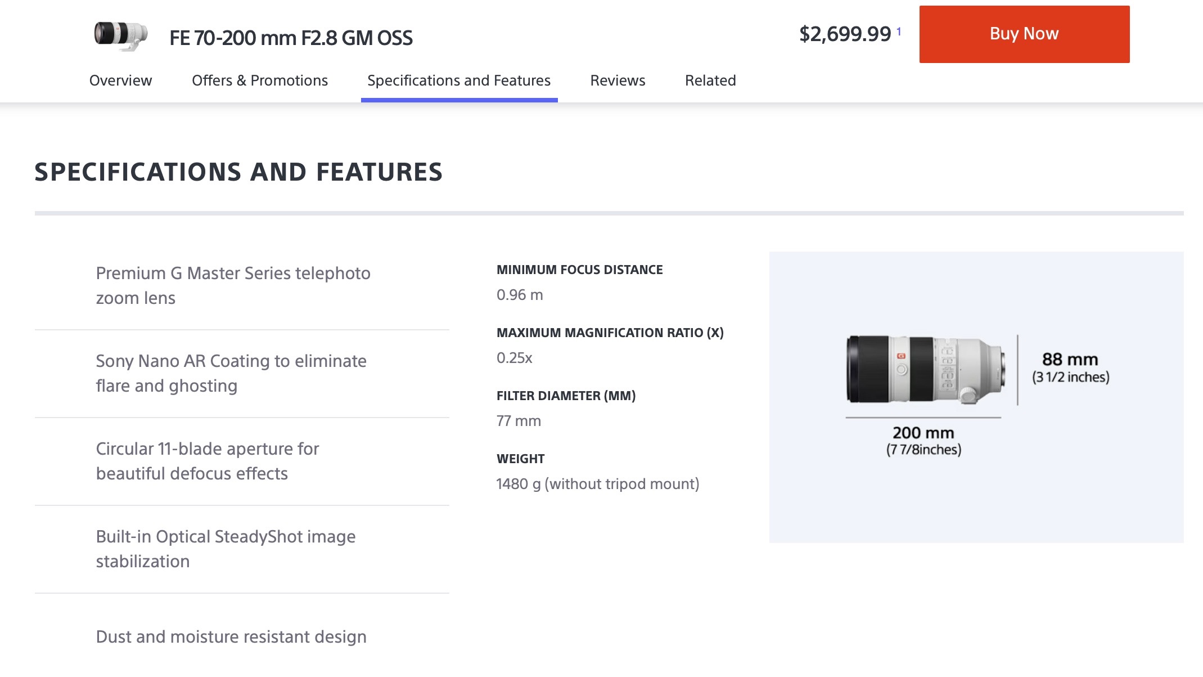Click the Buy Now button
Image resolution: width=1203 pixels, height=677 pixels.
1024,34
